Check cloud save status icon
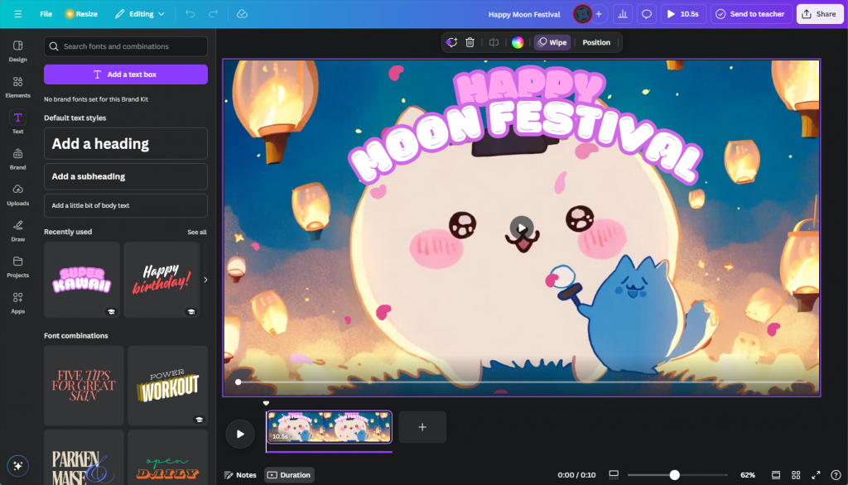 click(243, 14)
